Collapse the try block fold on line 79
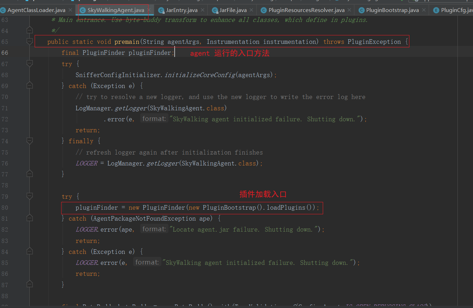Screen dimensions: 473x308 point(29,196)
